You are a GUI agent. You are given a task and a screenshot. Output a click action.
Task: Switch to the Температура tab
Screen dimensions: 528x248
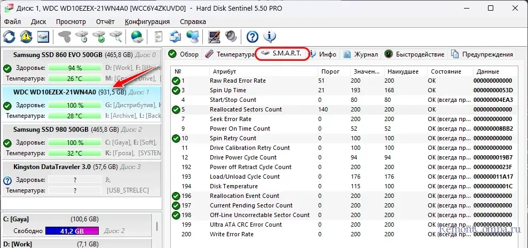coord(230,54)
